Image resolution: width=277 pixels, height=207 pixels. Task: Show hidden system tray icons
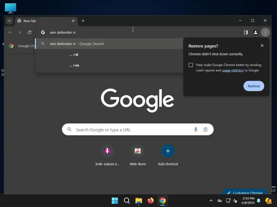pos(211,201)
